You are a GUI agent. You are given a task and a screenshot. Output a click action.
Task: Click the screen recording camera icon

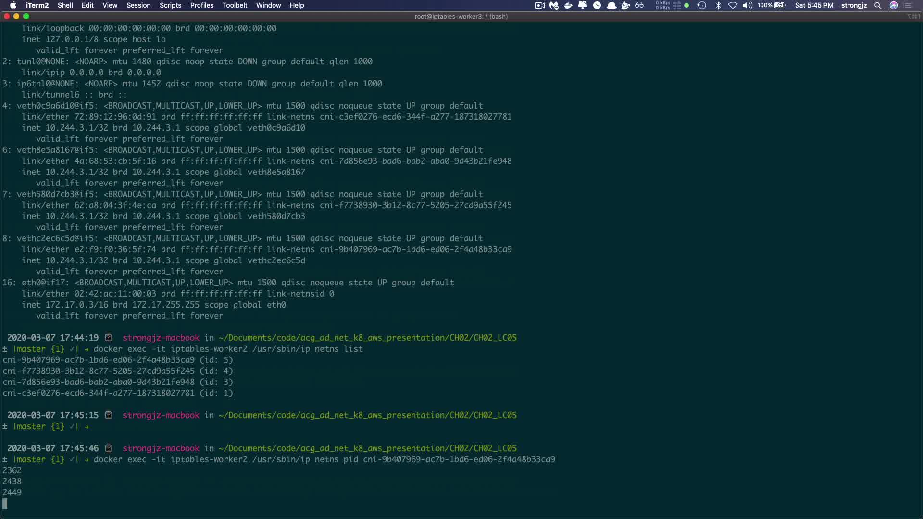pyautogui.click(x=540, y=5)
